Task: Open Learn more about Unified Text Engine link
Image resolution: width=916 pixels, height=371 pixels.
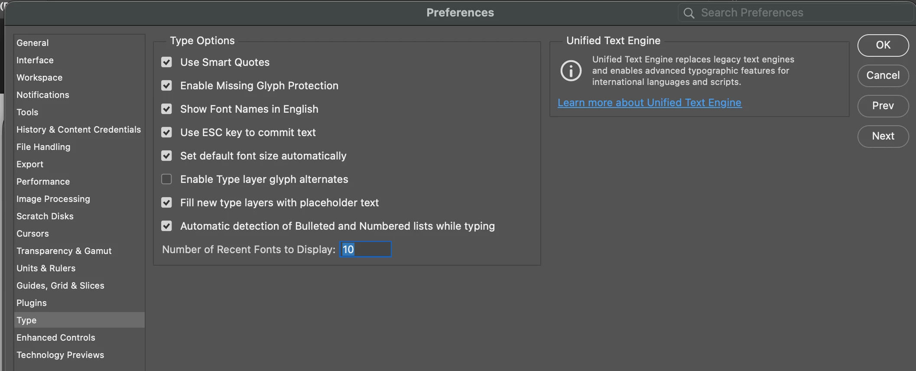Action: (x=649, y=103)
